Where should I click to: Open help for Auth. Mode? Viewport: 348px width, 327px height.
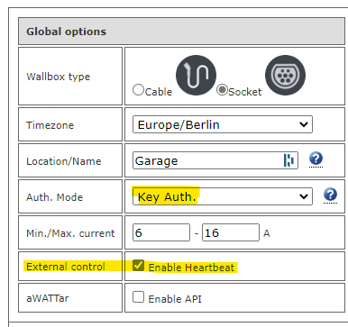pos(330,195)
